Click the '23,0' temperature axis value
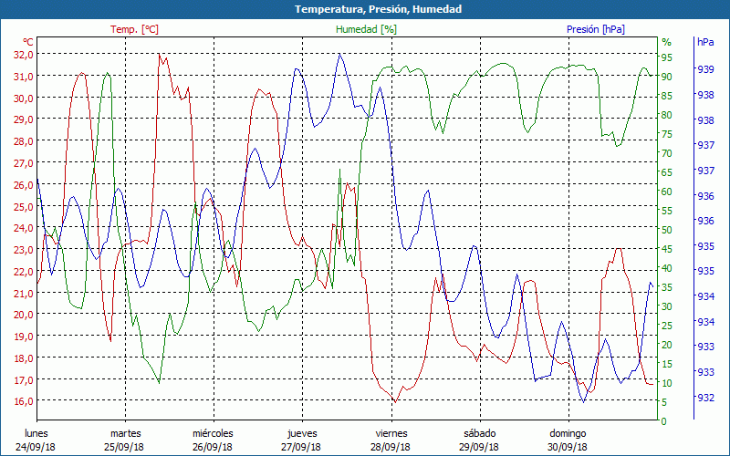730x456 pixels. tap(24, 249)
